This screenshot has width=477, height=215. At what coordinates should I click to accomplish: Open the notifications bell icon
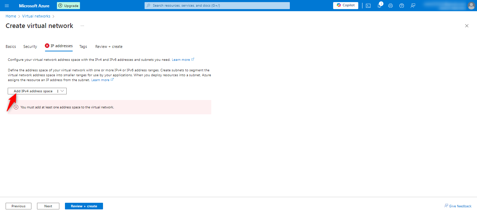380,6
